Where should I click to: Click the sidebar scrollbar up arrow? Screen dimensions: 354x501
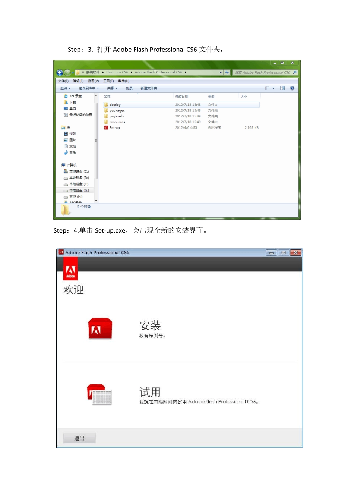[x=96, y=95]
